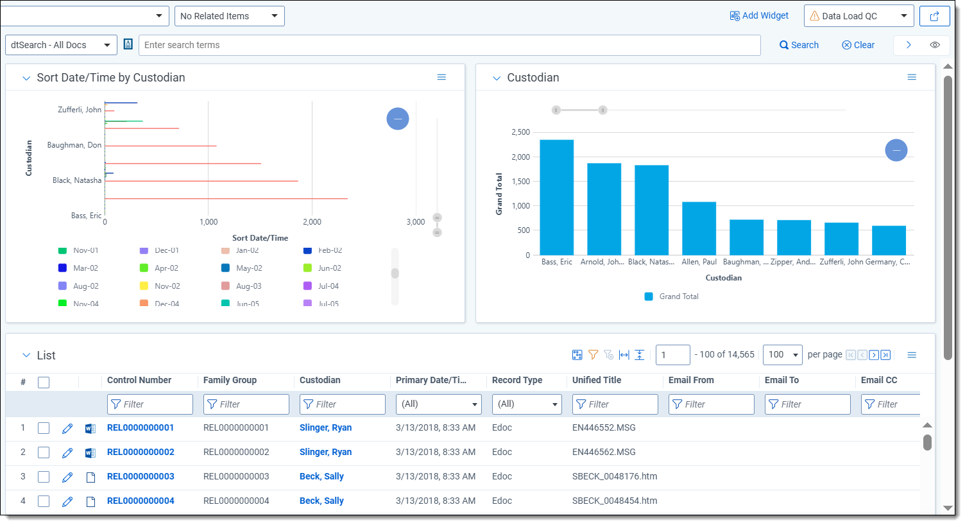The image size is (965, 525).
Task: Click the reset column sizes icon
Action: tap(624, 355)
